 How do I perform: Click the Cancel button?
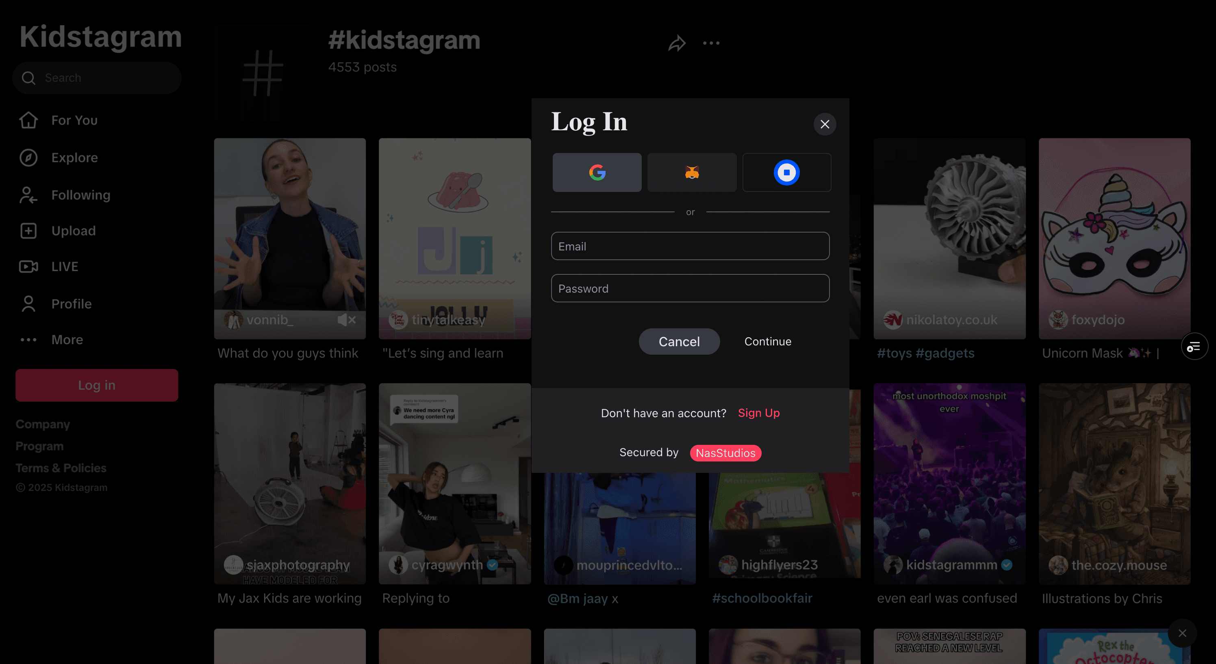(x=679, y=342)
